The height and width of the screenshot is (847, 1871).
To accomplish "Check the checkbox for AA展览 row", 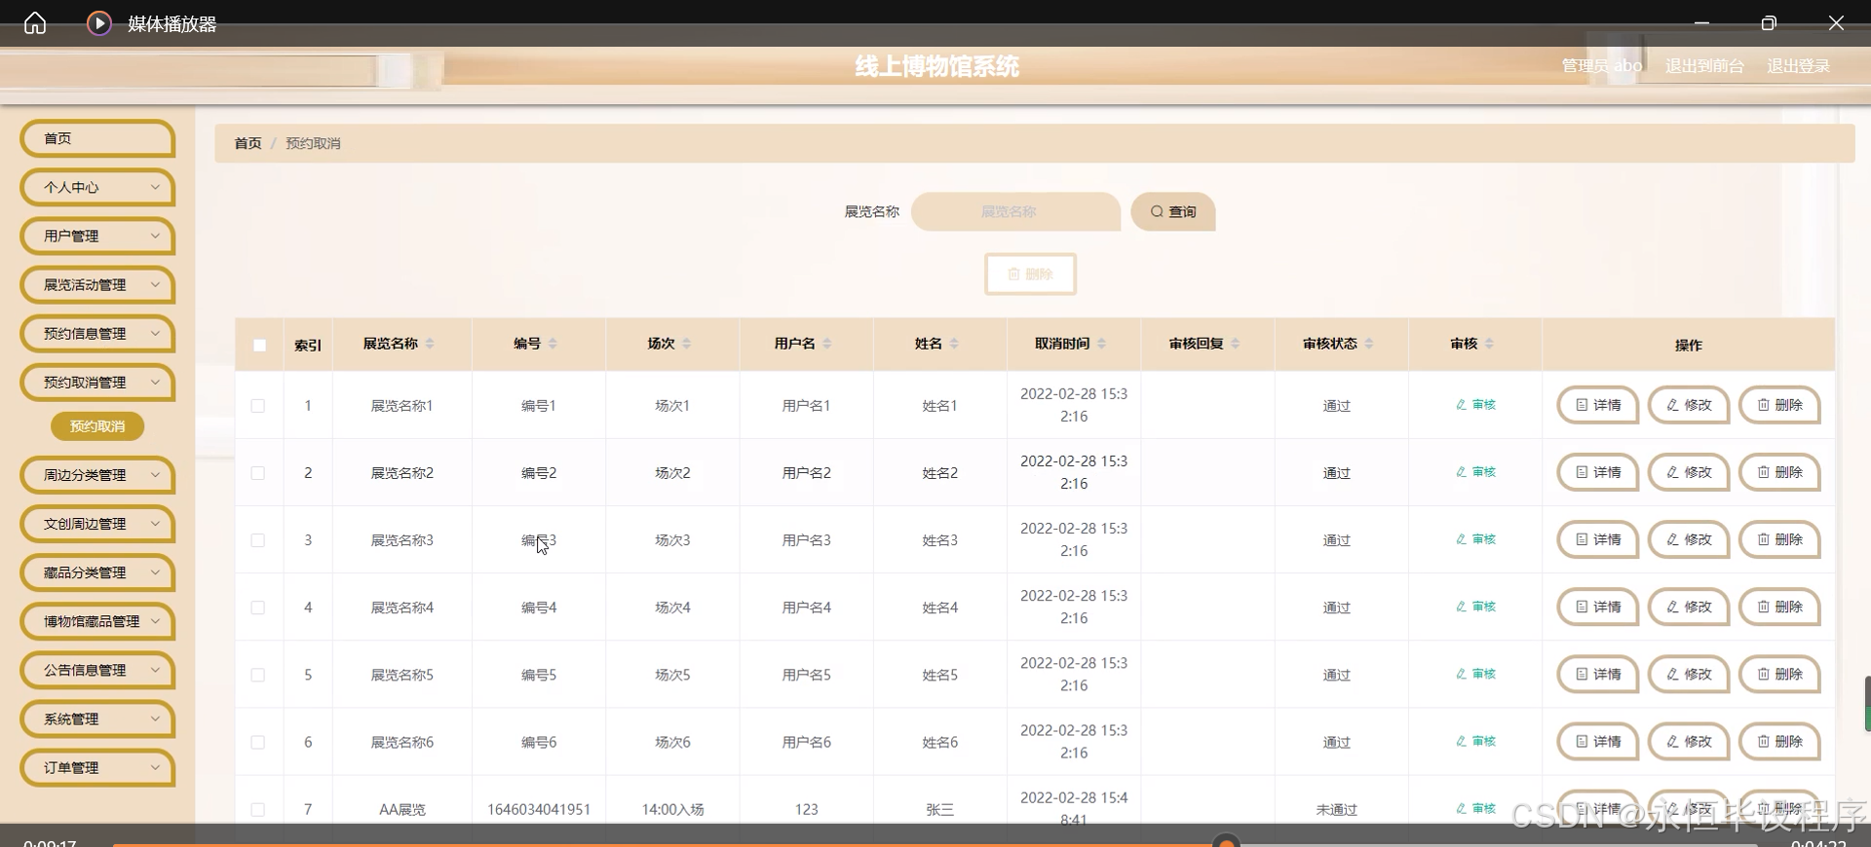I will tap(258, 809).
